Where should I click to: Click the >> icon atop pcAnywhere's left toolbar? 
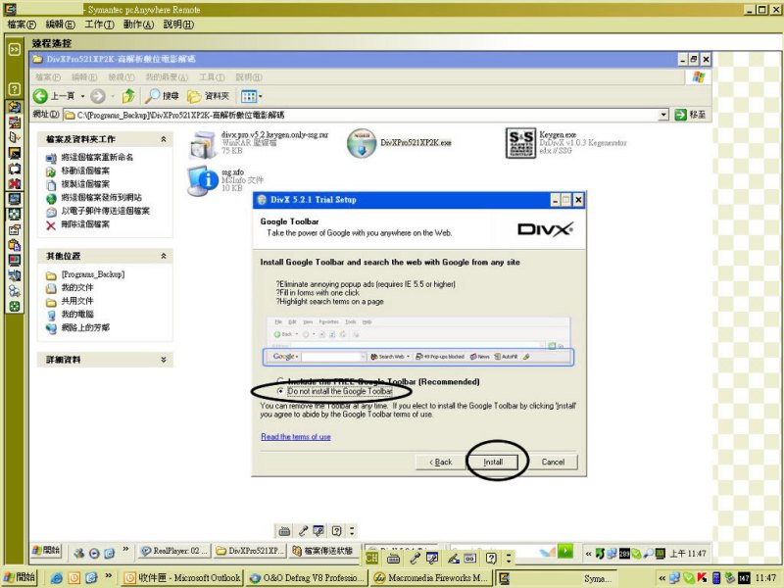coord(15,49)
